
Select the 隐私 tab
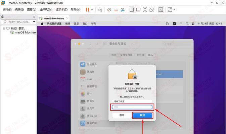[150, 55]
